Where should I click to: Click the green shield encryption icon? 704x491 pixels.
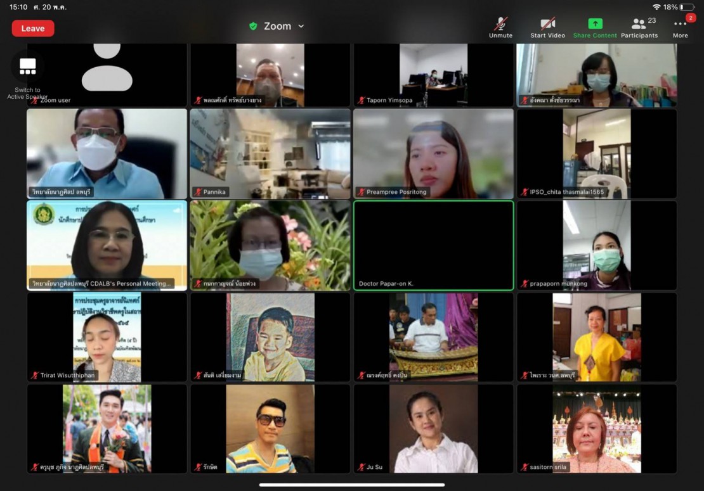(x=253, y=26)
